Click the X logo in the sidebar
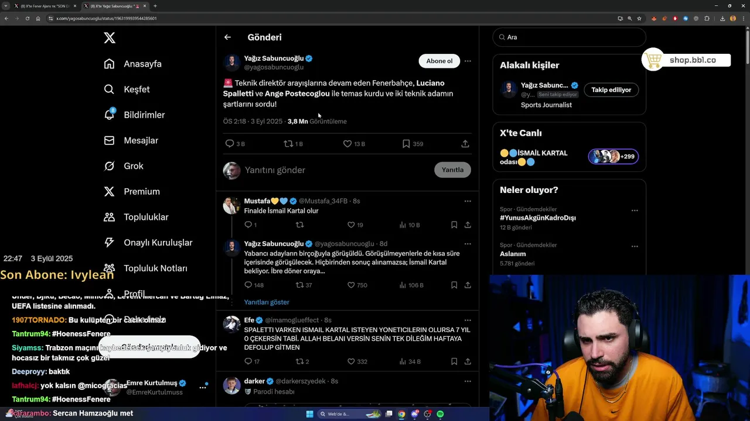This screenshot has width=750, height=421. click(110, 38)
